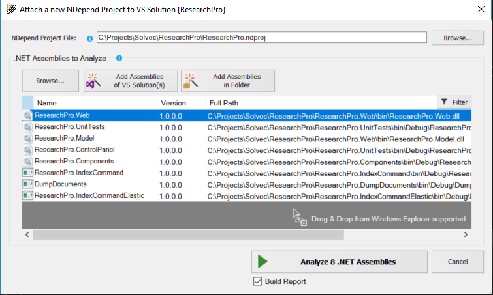The width and height of the screenshot is (493, 295).
Task: Click the assembly icon for ResearchPro.UnitTests row
Action: click(x=27, y=127)
